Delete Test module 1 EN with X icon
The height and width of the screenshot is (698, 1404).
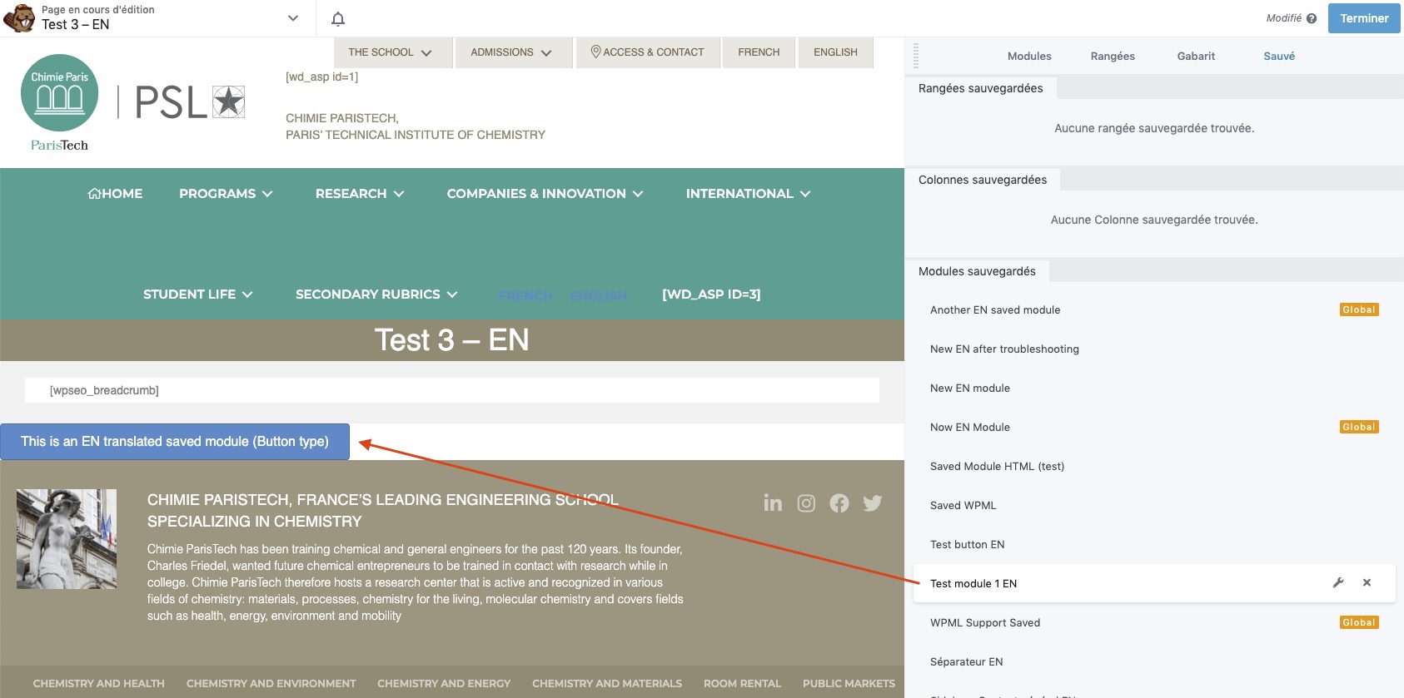tap(1367, 583)
